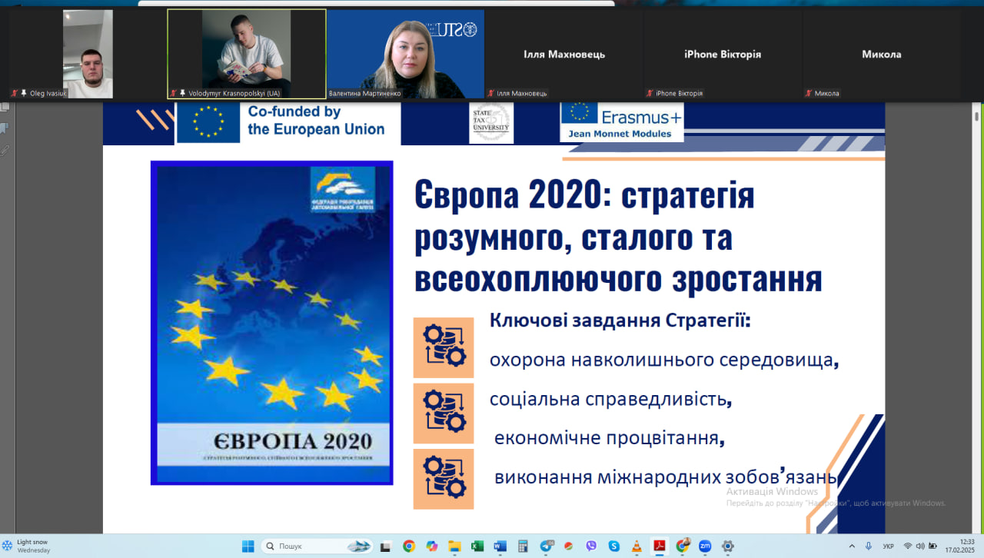Select Volodymyr Krasnopolskyi's video tile
The image size is (984, 558).
point(247,54)
